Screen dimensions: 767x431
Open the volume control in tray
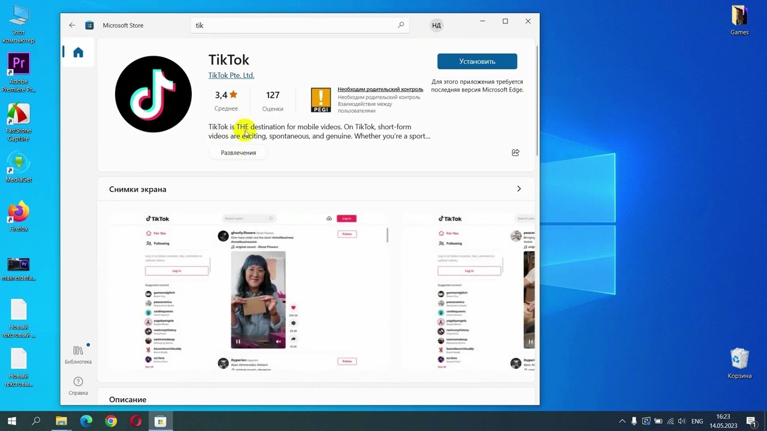pyautogui.click(x=681, y=421)
